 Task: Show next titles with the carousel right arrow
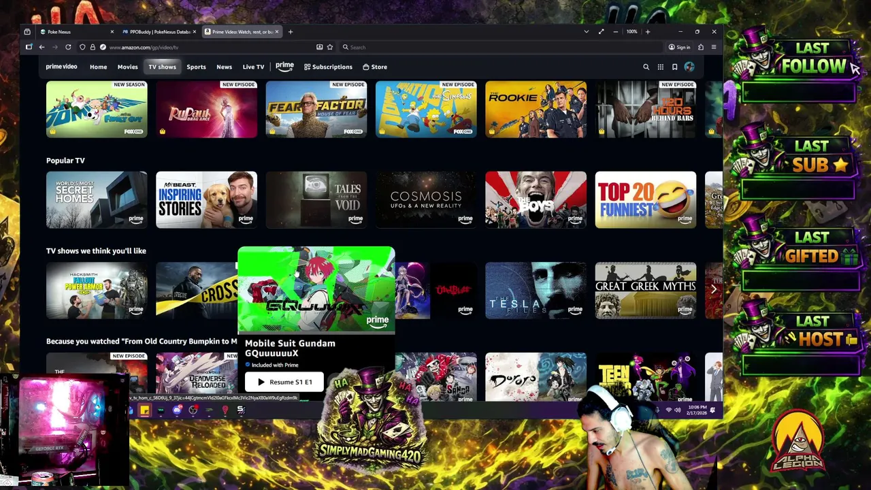pos(713,290)
